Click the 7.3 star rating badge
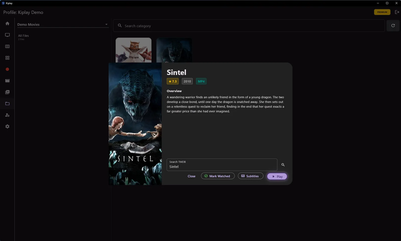The width and height of the screenshot is (401, 241). [173, 81]
